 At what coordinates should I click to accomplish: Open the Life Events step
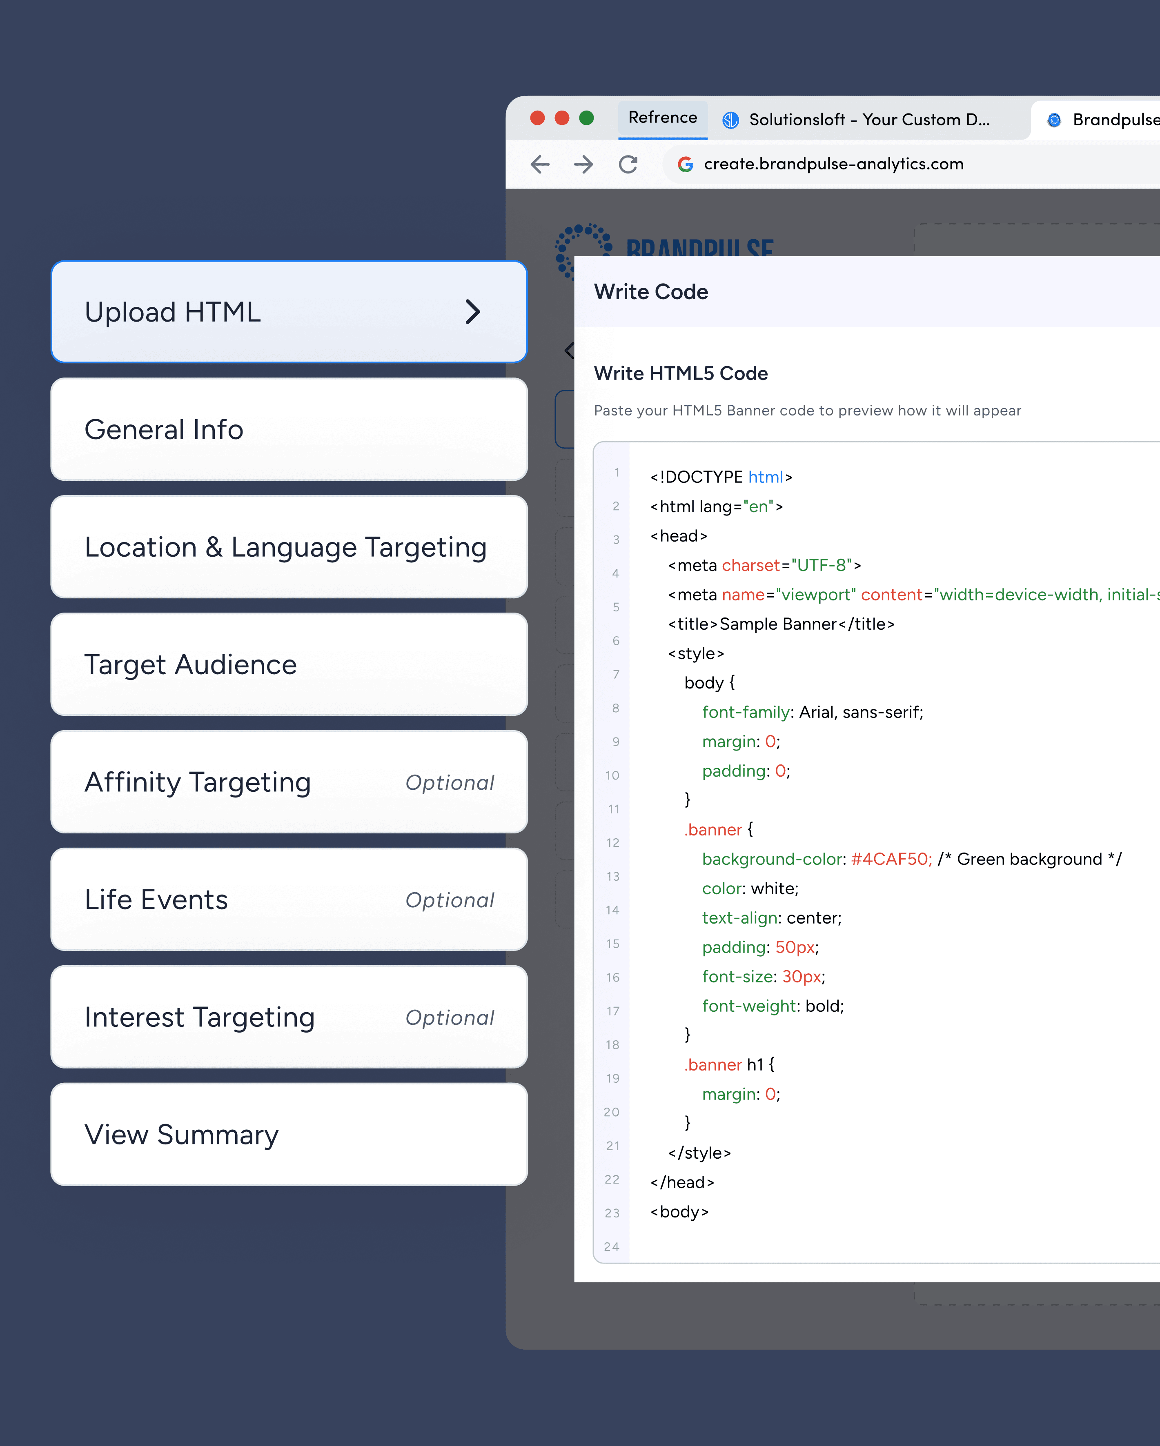[289, 900]
